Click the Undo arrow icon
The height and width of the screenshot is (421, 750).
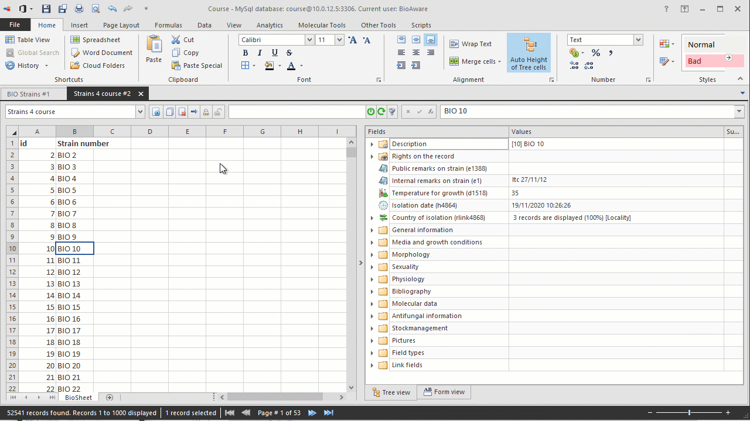(112, 9)
